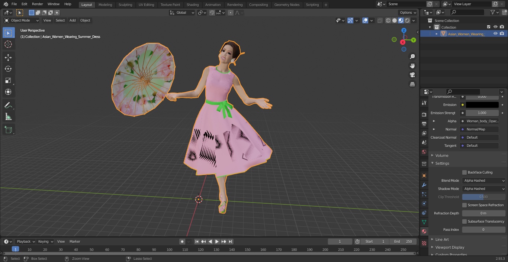Viewport: 508px width, 262px height.
Task: Open the viewport Add menu
Action: (73, 20)
